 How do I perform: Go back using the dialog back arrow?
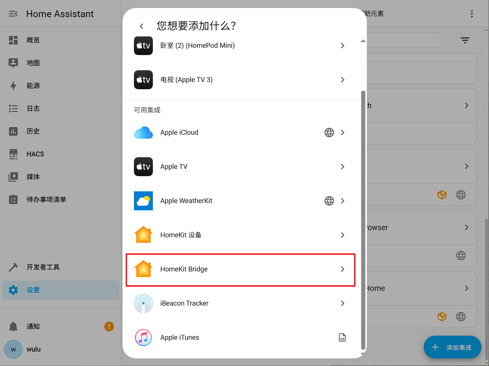point(142,26)
